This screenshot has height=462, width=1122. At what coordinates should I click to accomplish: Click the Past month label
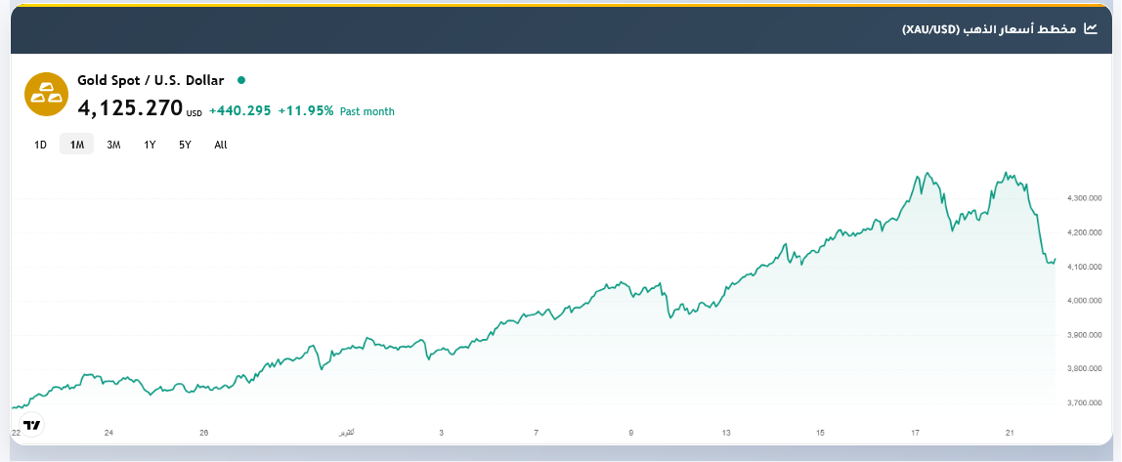point(367,111)
